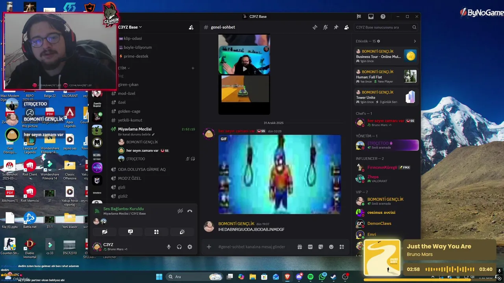Search in C3YZ Base server field

point(386,27)
